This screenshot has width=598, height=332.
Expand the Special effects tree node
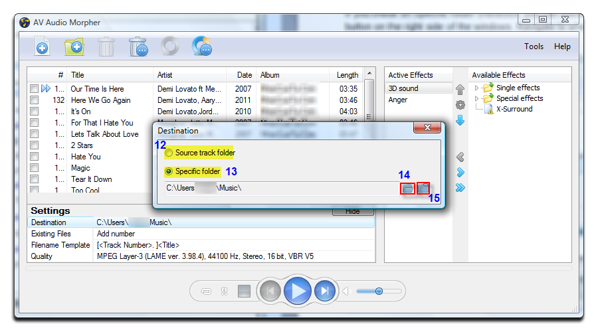pyautogui.click(x=476, y=98)
